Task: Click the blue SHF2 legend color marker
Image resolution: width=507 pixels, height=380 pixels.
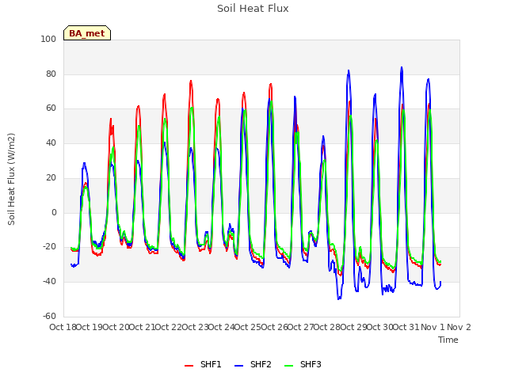Action: pos(238,366)
